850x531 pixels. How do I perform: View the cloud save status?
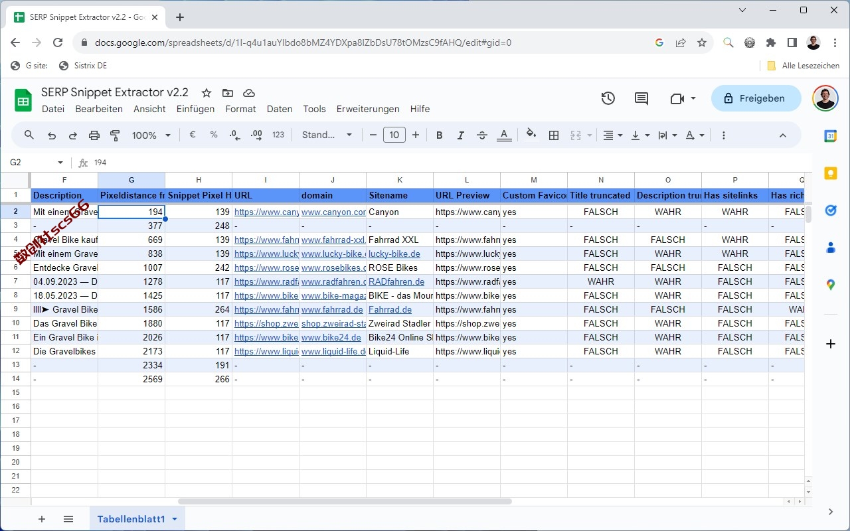tap(249, 93)
